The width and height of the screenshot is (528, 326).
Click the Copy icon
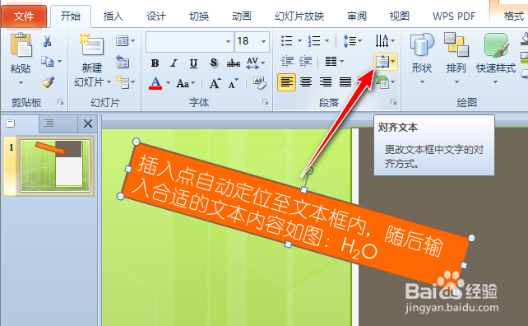[x=47, y=62]
